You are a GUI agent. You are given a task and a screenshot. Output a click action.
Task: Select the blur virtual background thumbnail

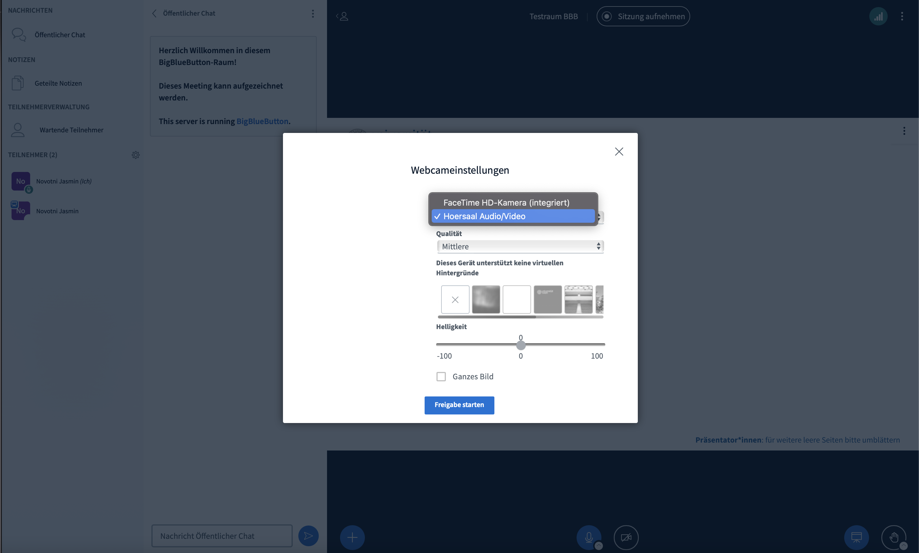pyautogui.click(x=486, y=299)
